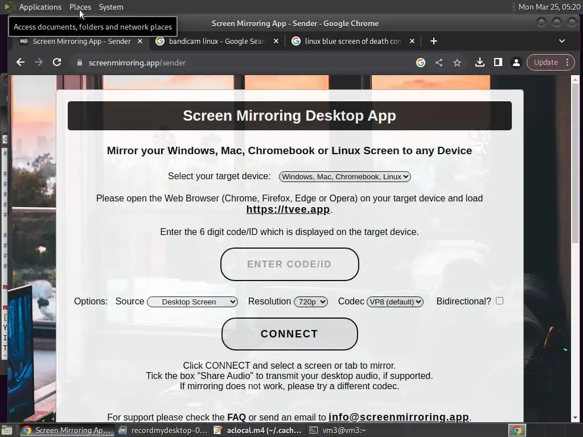This screenshot has width=583, height=437.
Task: Switch to the bandicam linux Google Search tab
Action: 216,41
